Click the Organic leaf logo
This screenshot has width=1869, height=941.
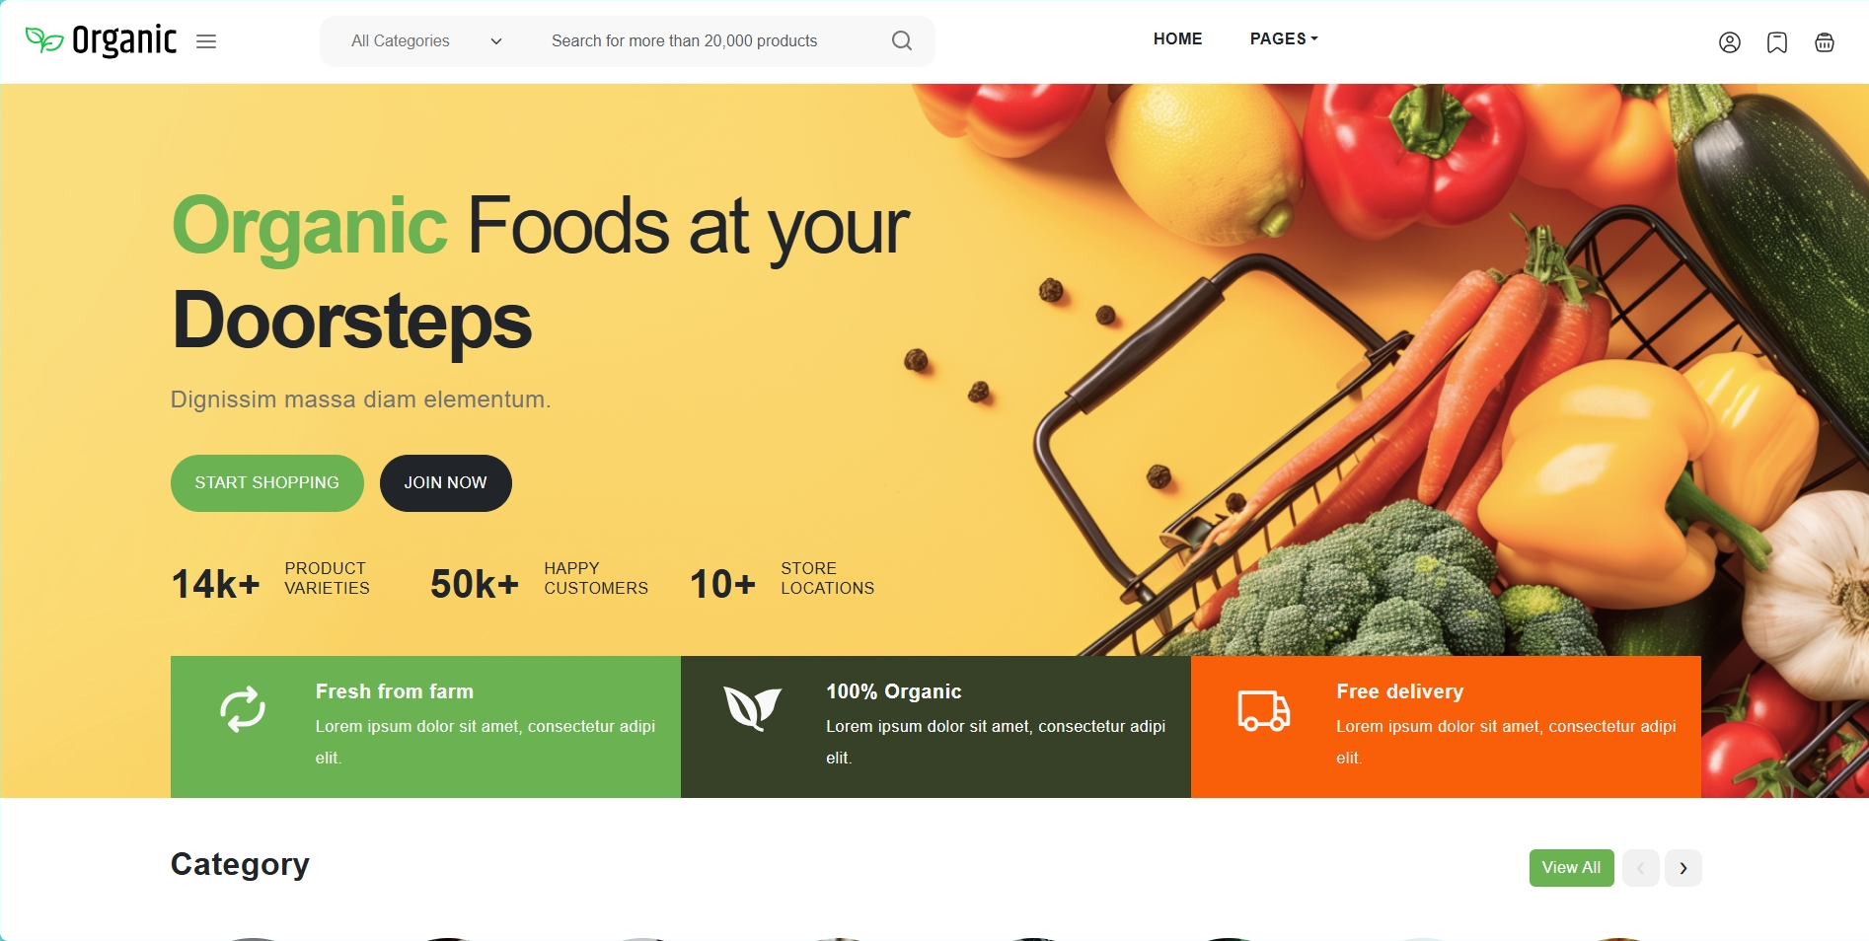(x=101, y=40)
